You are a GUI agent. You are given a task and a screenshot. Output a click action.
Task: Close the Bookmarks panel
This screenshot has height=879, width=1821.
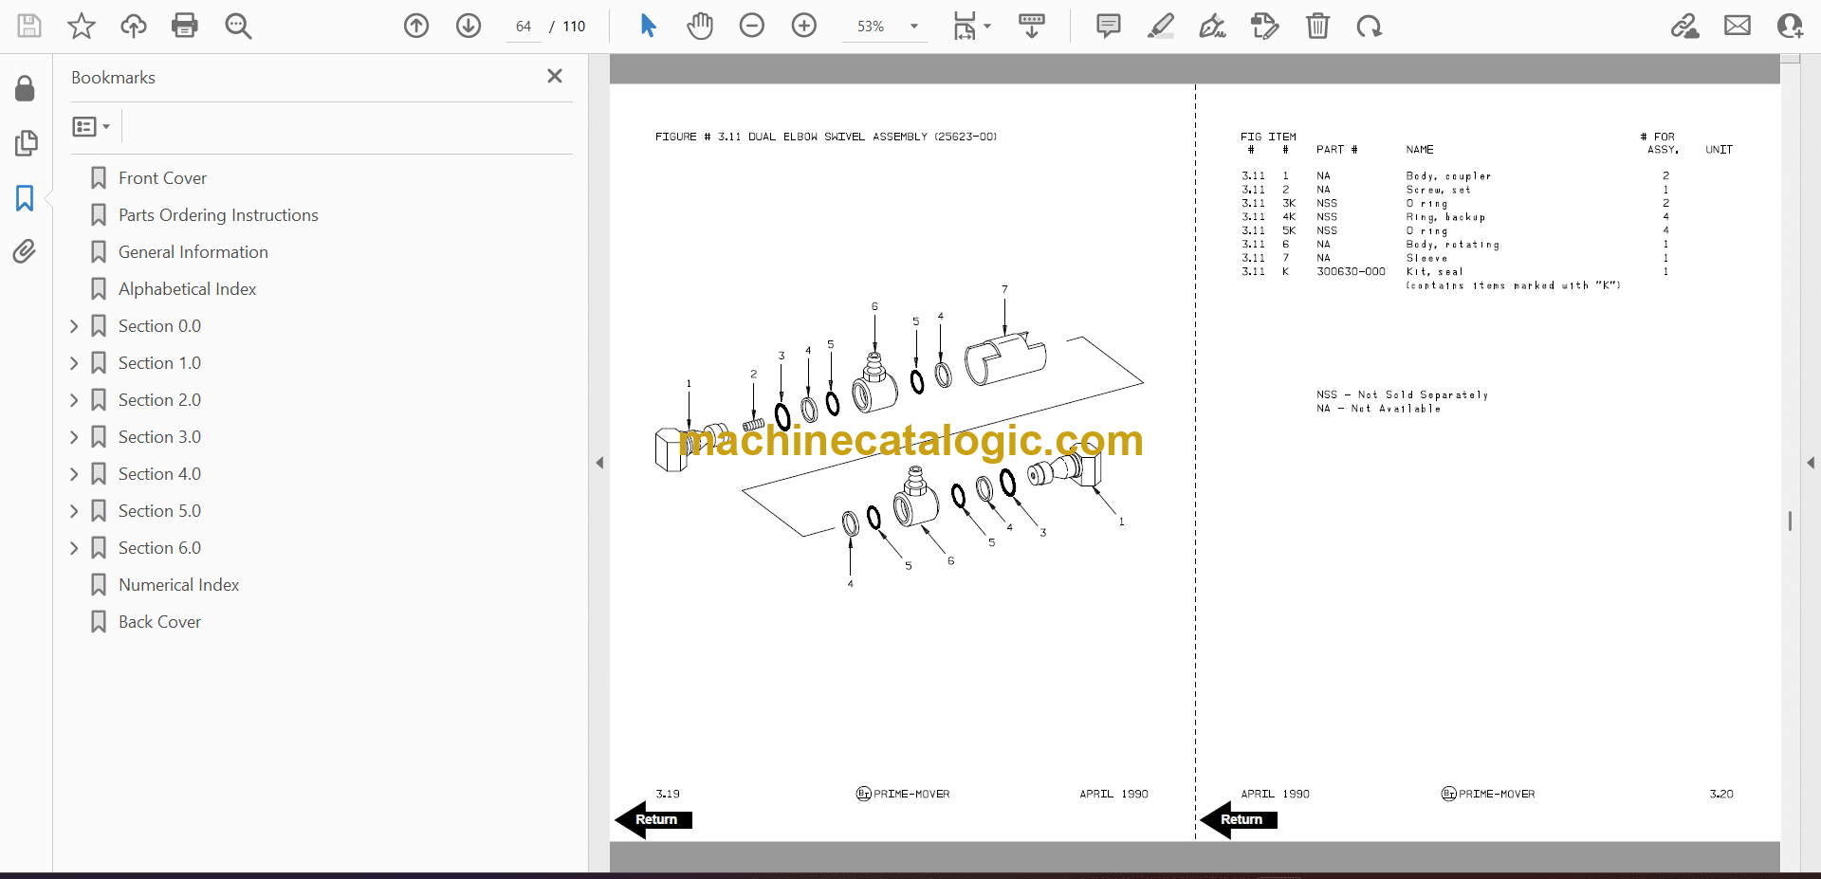coord(555,76)
